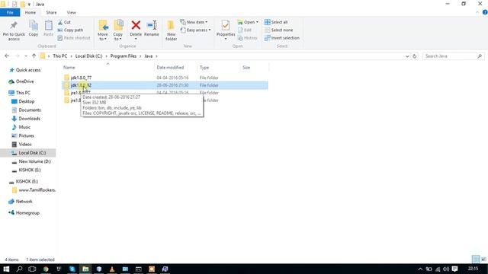Click the Task View taskbar icon
This screenshot has width=488, height=274.
[x=32, y=269]
